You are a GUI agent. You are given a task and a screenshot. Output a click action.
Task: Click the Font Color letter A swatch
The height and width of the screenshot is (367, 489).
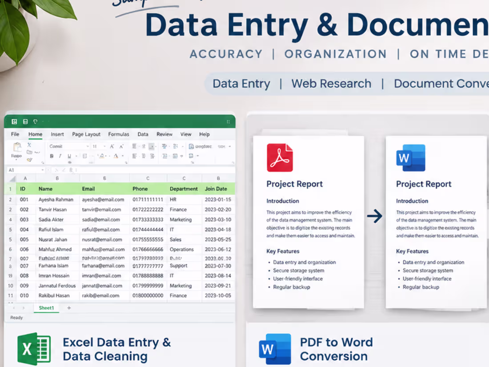point(116,156)
